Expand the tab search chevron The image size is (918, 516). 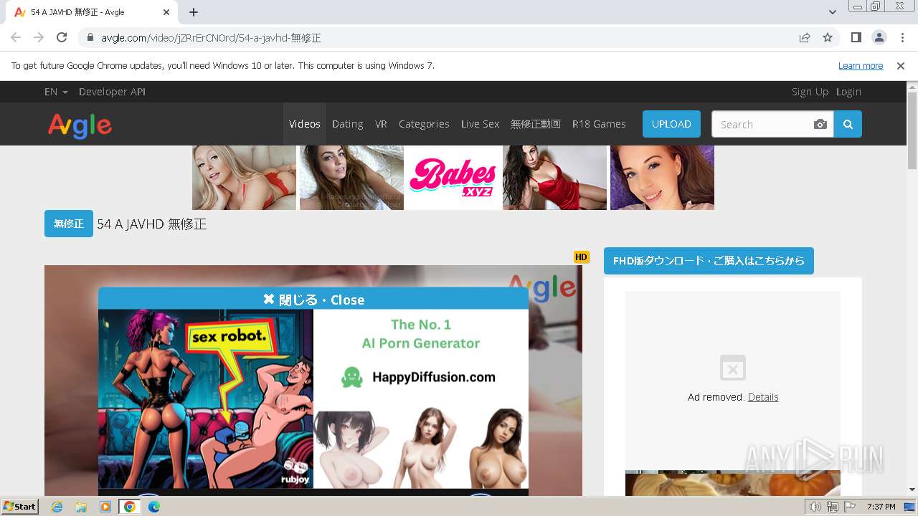coord(832,12)
